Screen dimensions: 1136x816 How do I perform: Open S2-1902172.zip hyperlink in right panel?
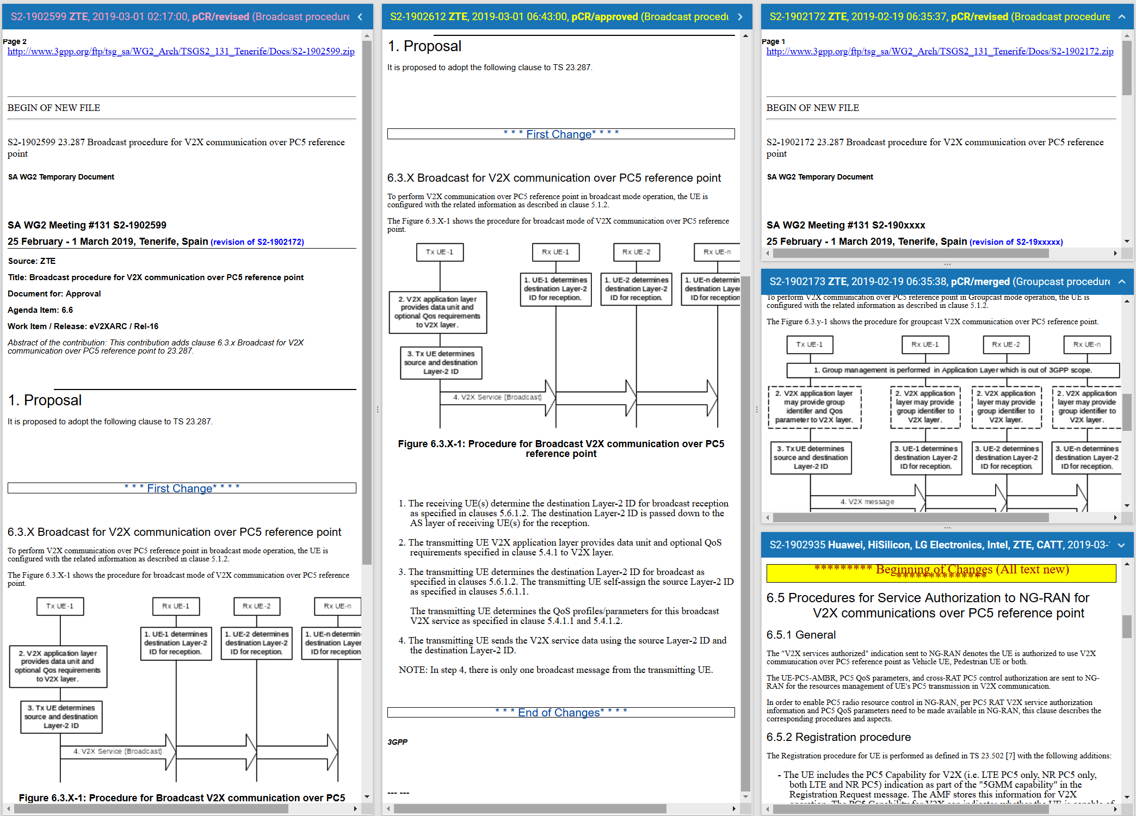coord(940,51)
